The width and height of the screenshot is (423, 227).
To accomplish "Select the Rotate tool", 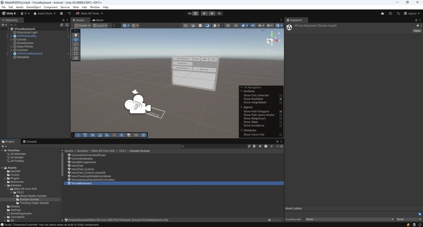I will [76, 44].
